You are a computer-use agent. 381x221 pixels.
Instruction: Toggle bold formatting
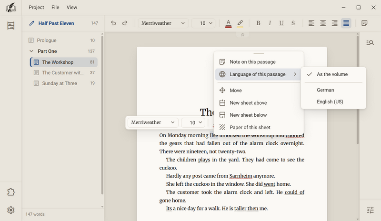(x=258, y=23)
